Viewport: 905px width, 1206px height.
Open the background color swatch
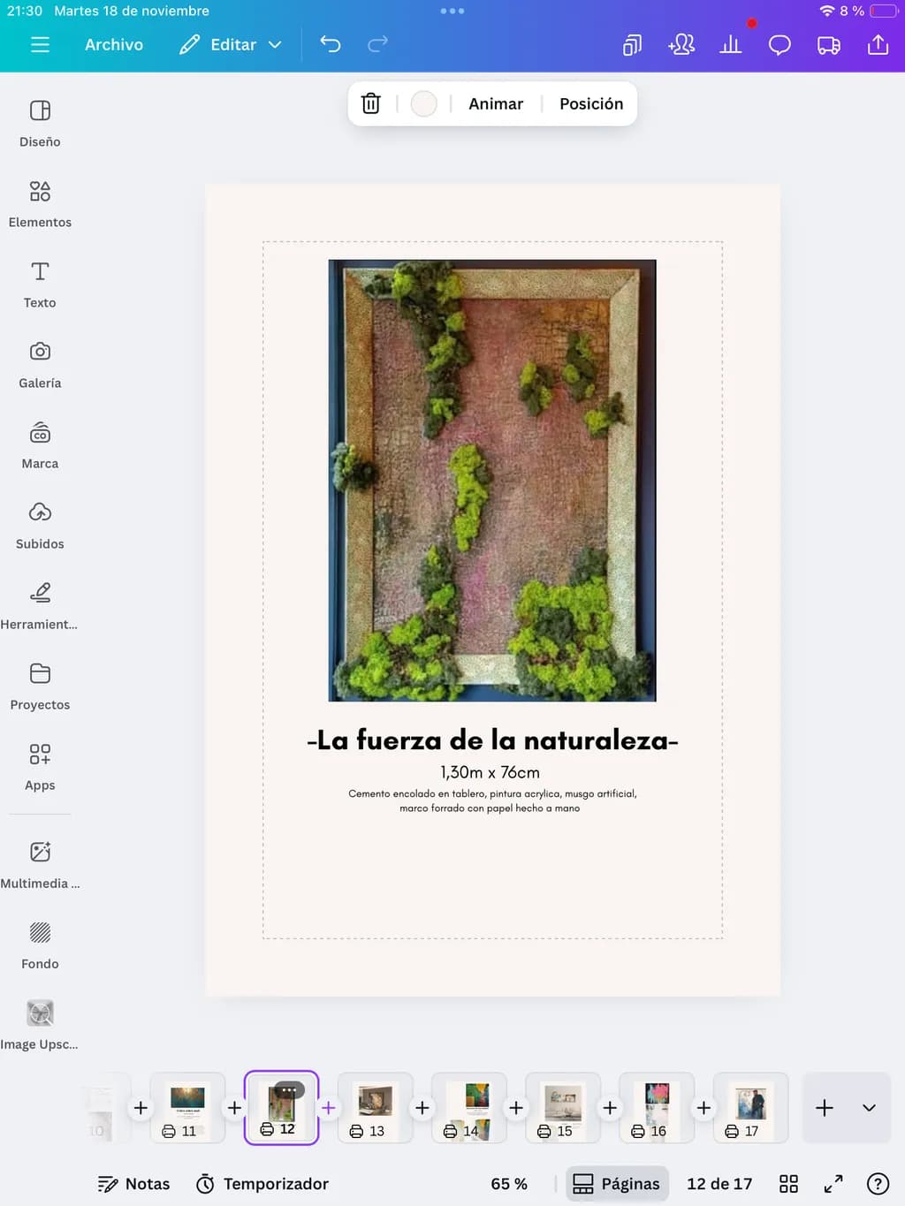[x=424, y=103]
